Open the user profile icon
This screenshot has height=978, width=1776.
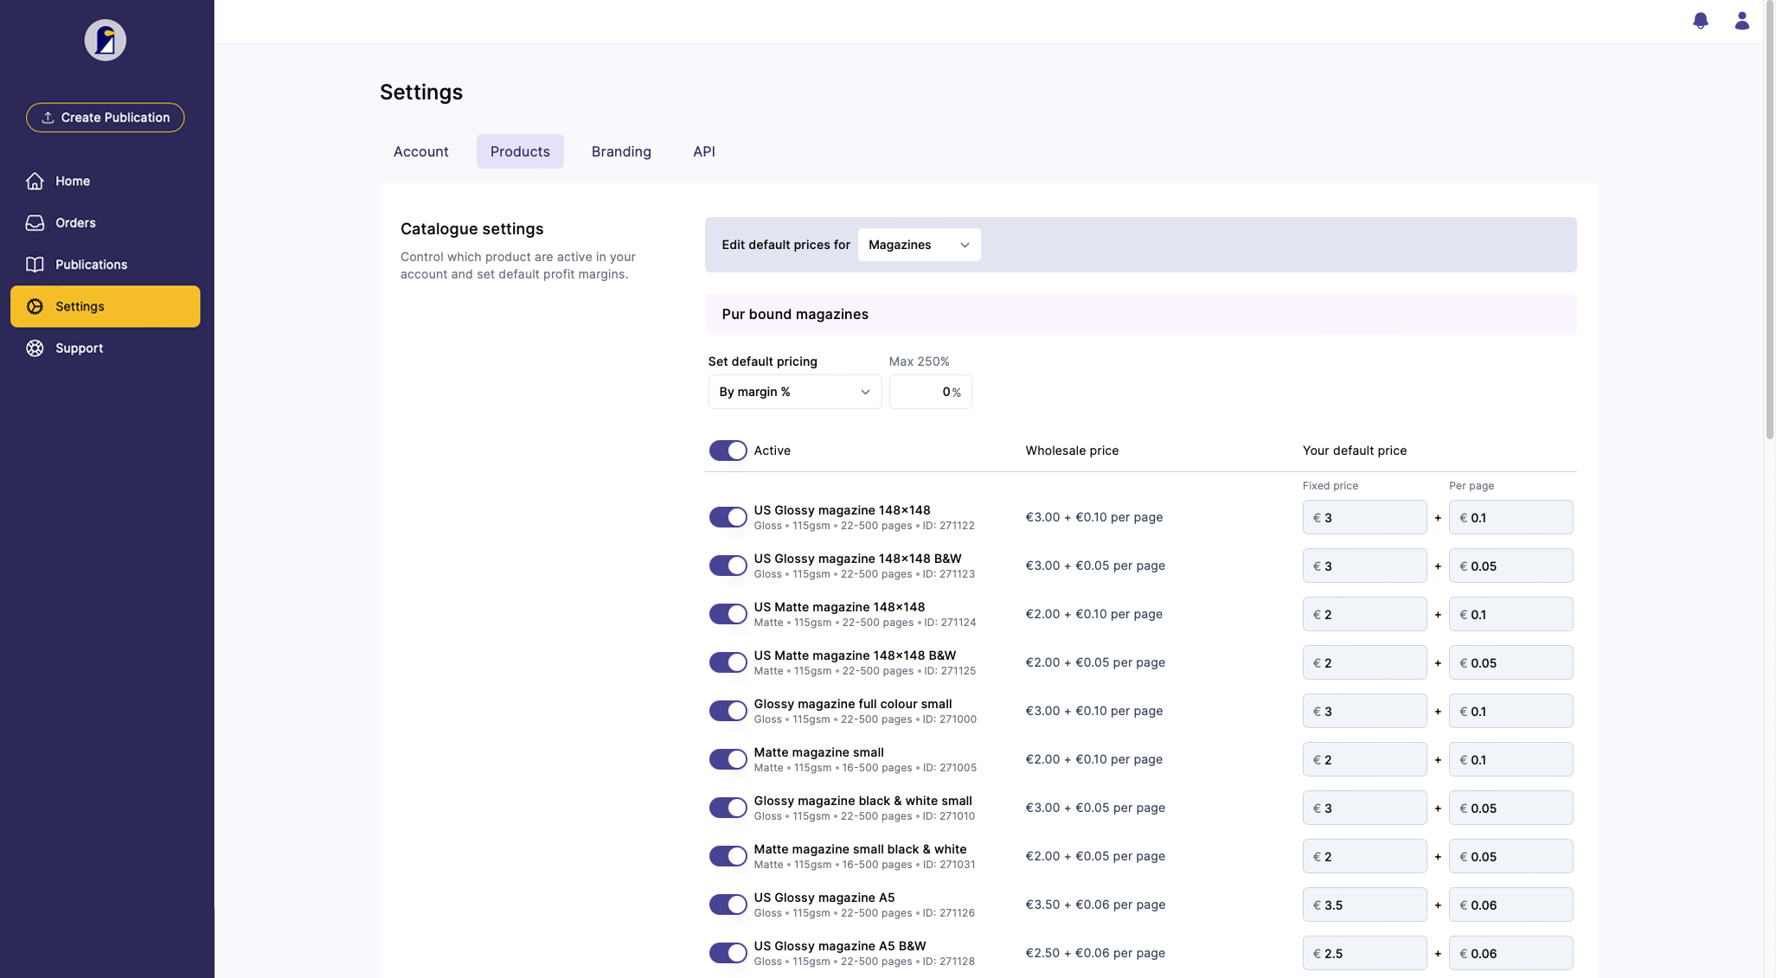pos(1742,21)
